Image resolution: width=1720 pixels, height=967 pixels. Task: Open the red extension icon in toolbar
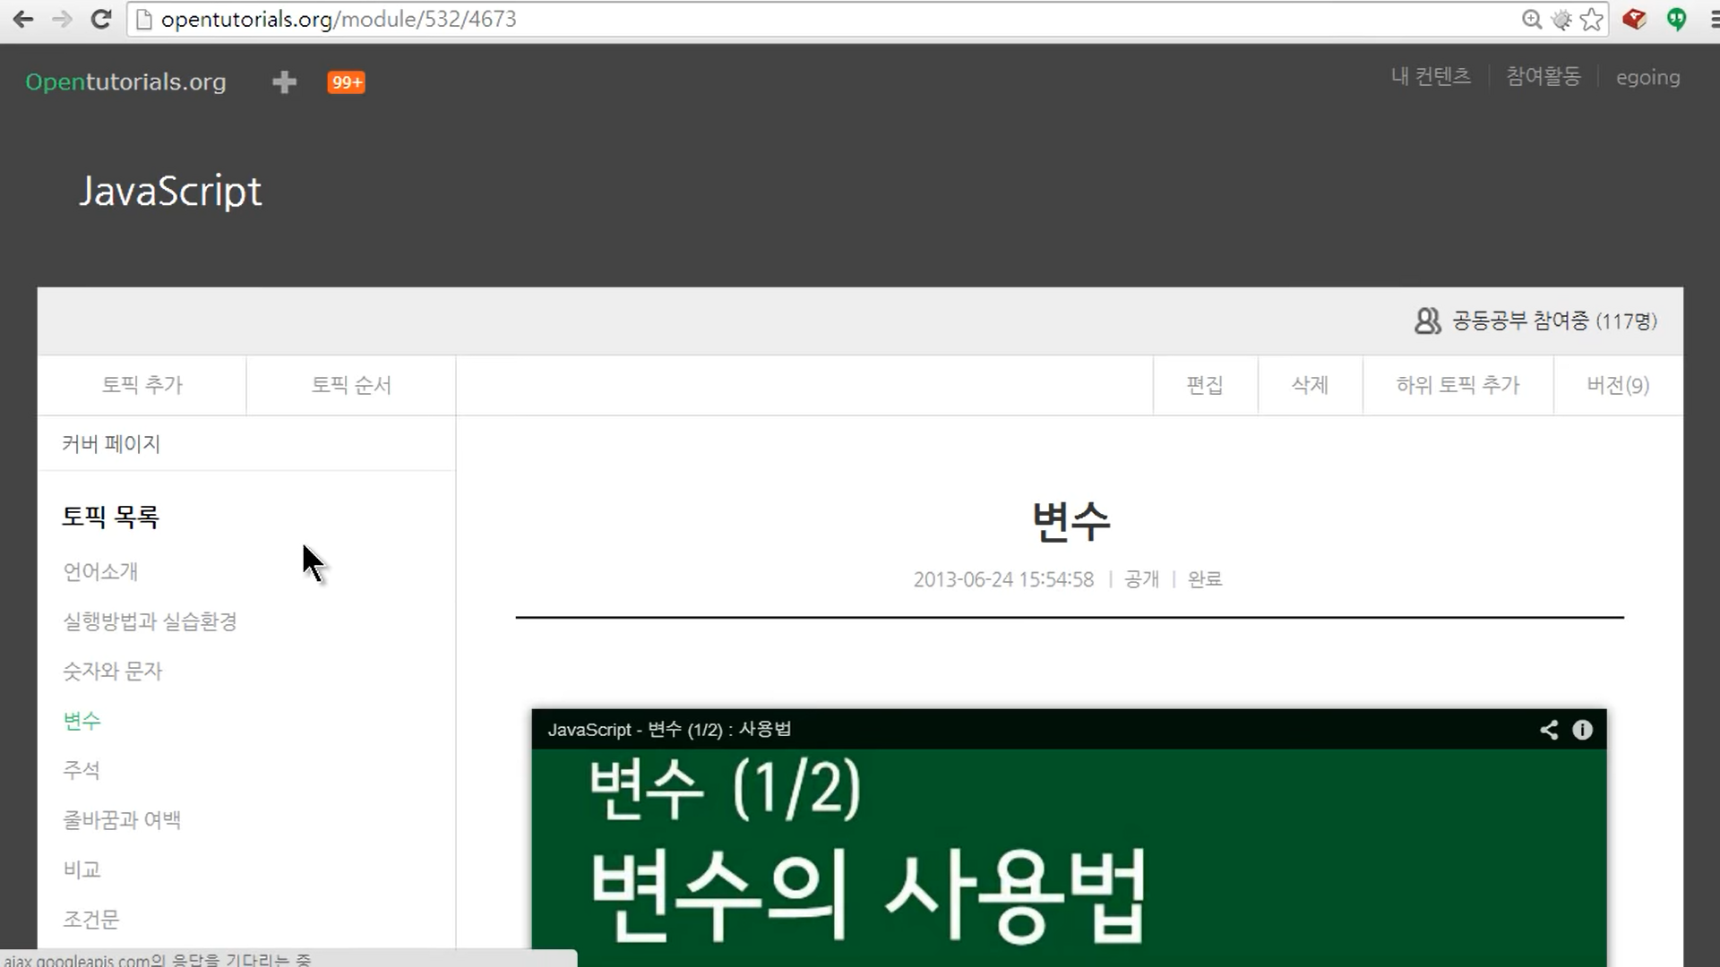click(1634, 19)
